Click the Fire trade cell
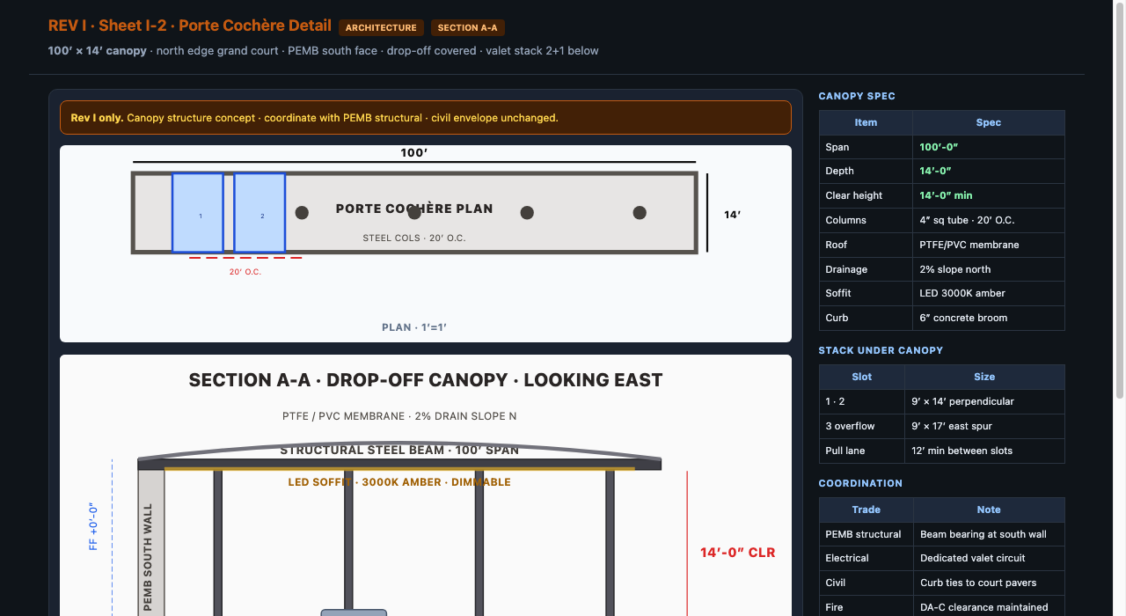 point(866,607)
